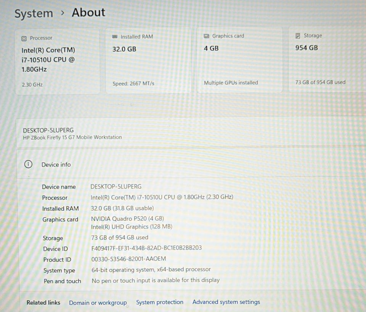Viewport: 366px width, 312px height.
Task: Click the Device info circle icon
Action: tap(28, 164)
